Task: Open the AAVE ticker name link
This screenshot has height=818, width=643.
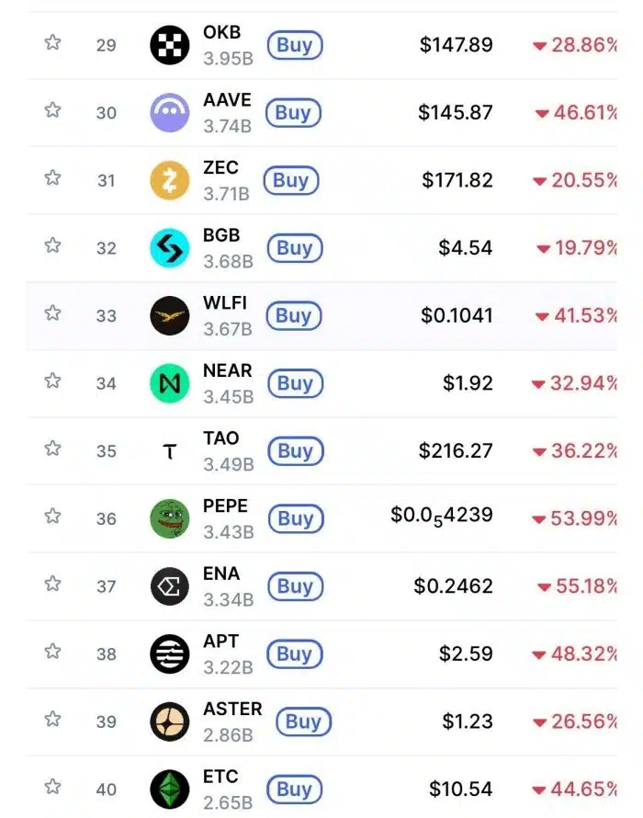Action: [227, 100]
